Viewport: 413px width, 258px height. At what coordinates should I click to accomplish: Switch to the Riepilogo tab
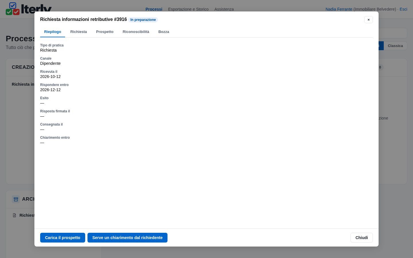click(52, 32)
